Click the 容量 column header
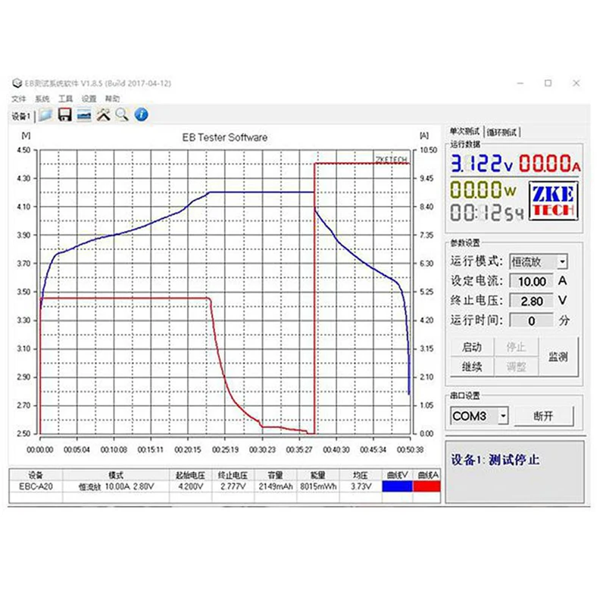606x606 pixels. coord(276,475)
